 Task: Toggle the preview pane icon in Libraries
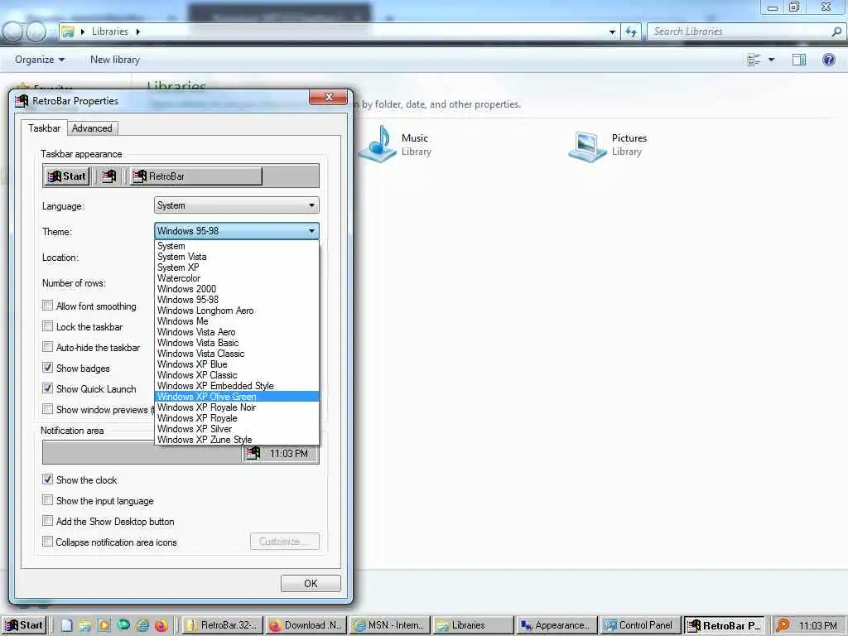[799, 60]
